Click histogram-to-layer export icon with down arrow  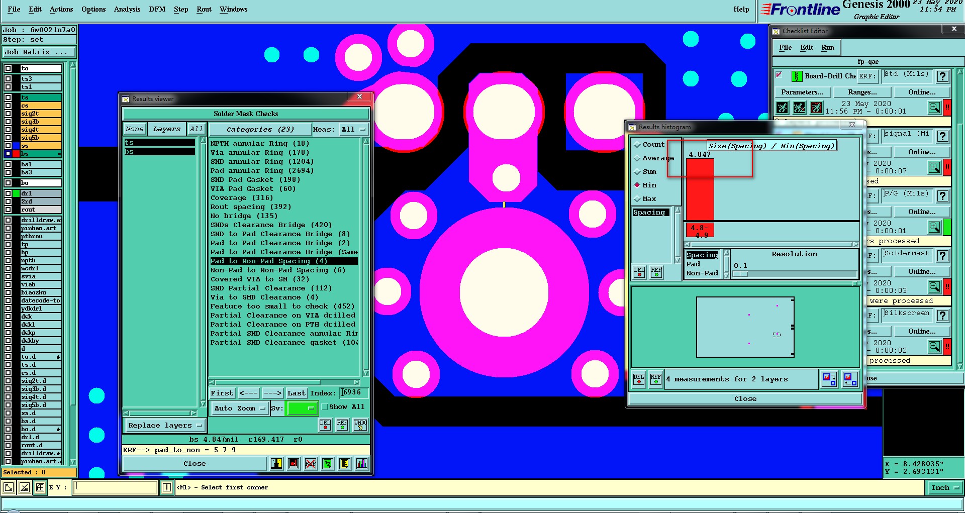[829, 379]
